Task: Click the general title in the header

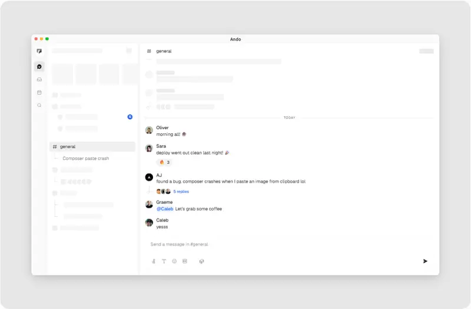Action: 164,51
